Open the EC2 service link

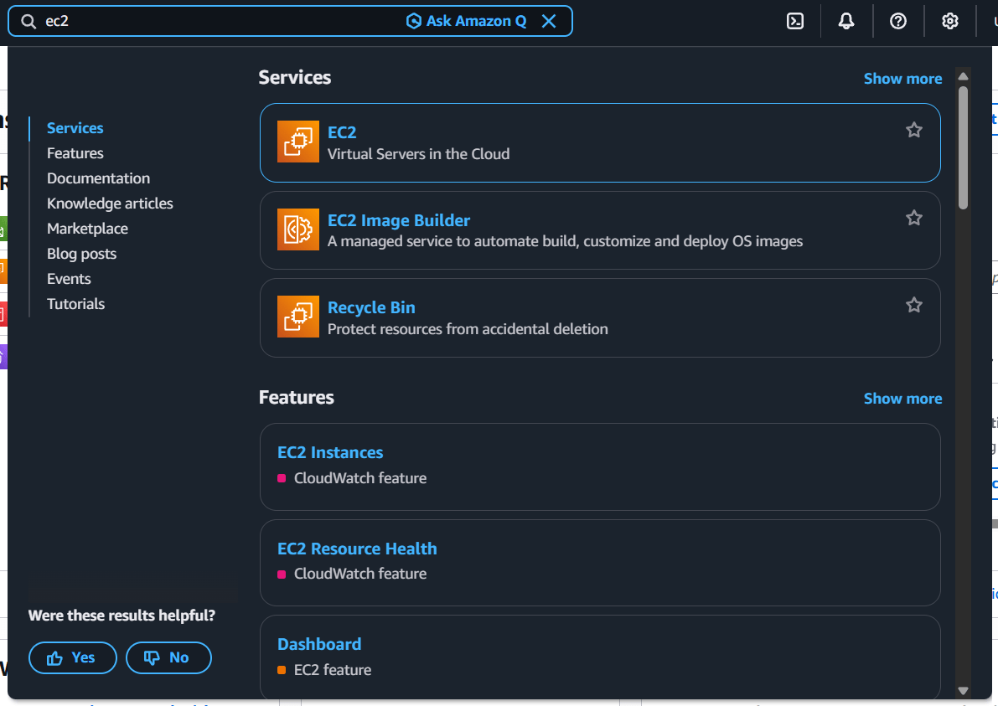[x=342, y=132]
